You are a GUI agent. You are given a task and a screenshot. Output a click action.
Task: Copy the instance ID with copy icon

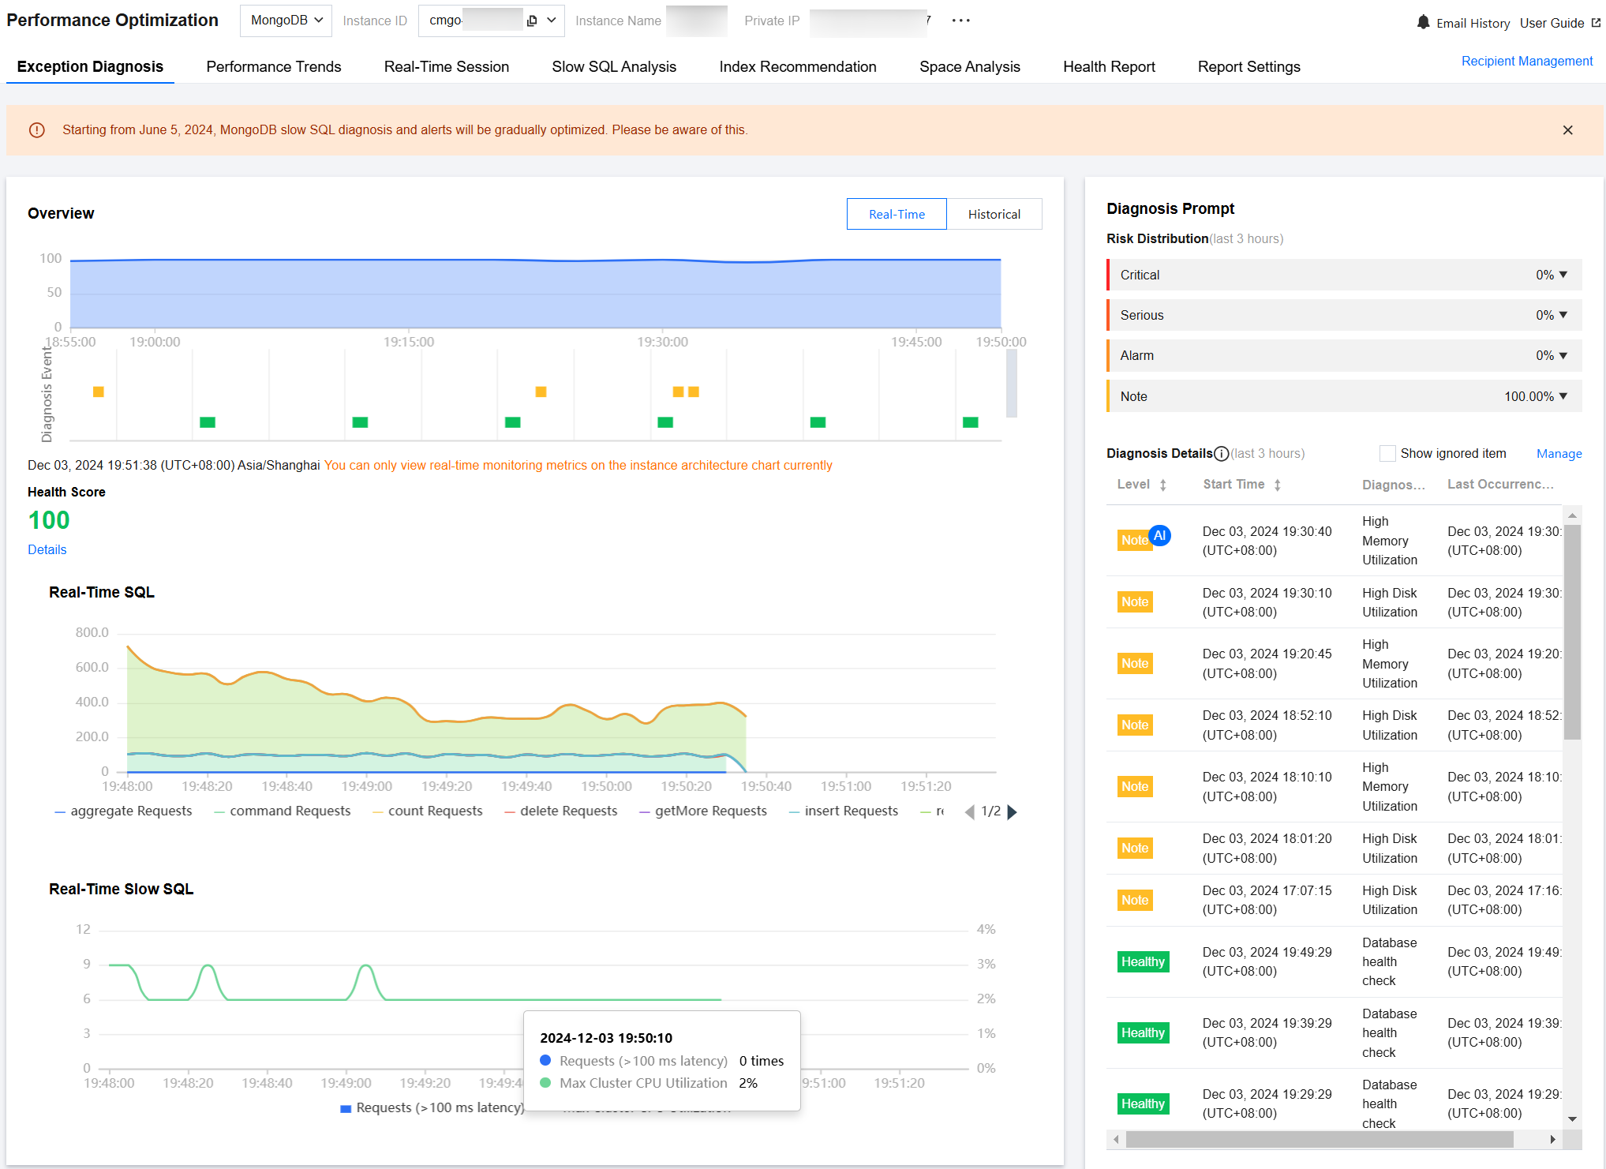point(532,21)
